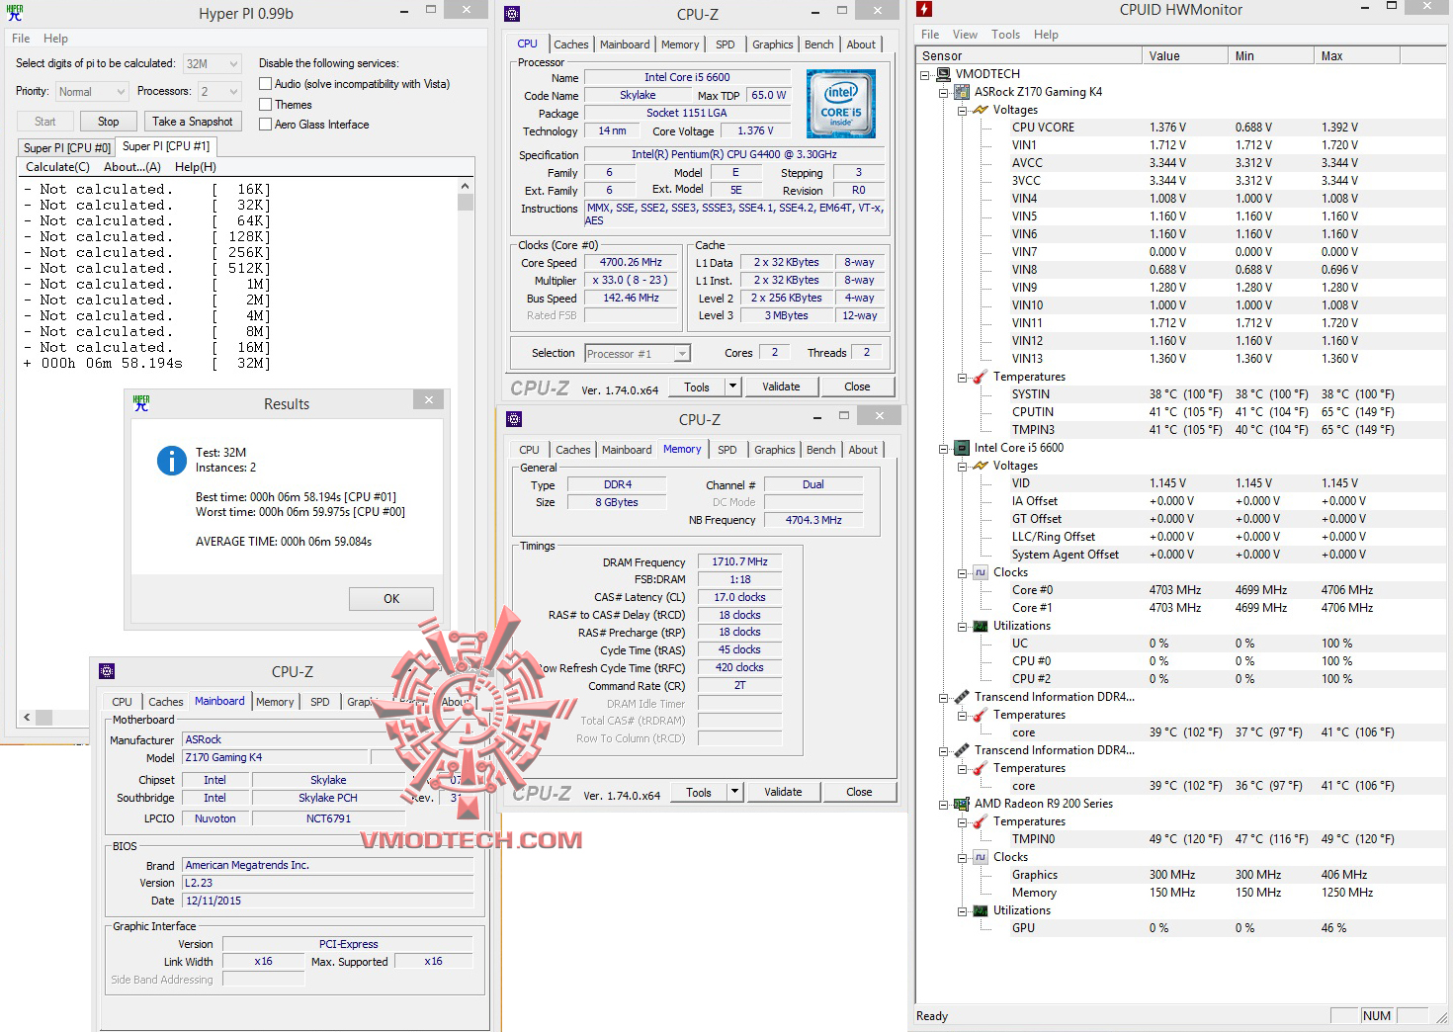
Task: Click the Stop button in Hyper PI
Action: (109, 122)
